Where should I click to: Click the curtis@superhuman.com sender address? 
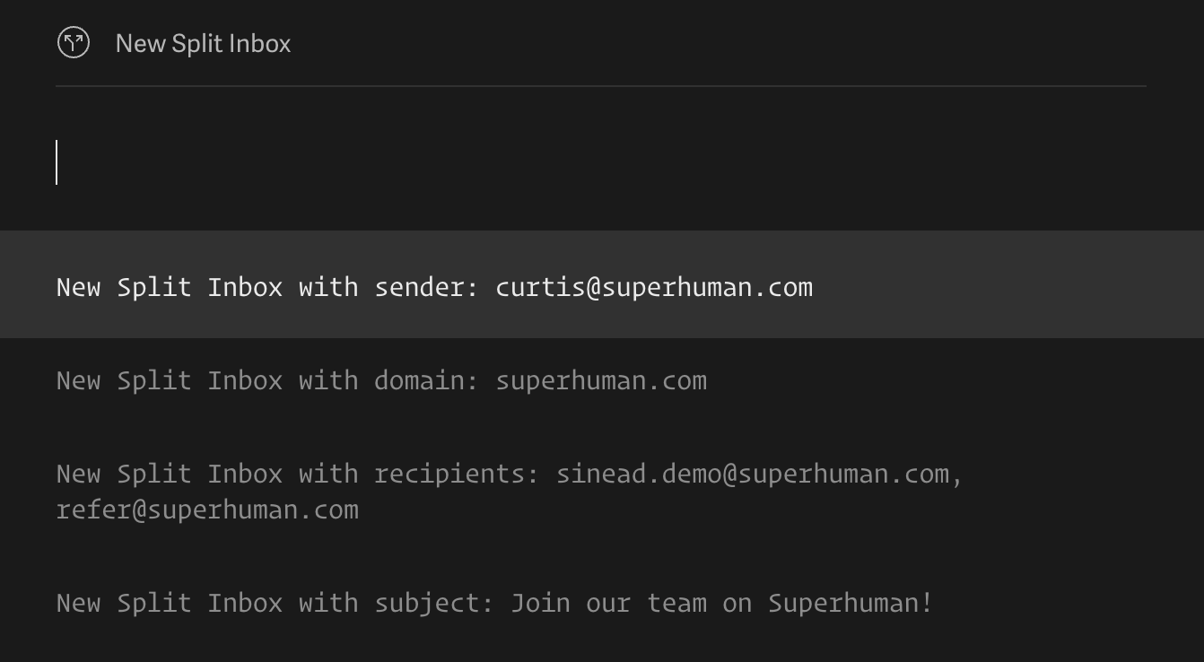click(654, 287)
